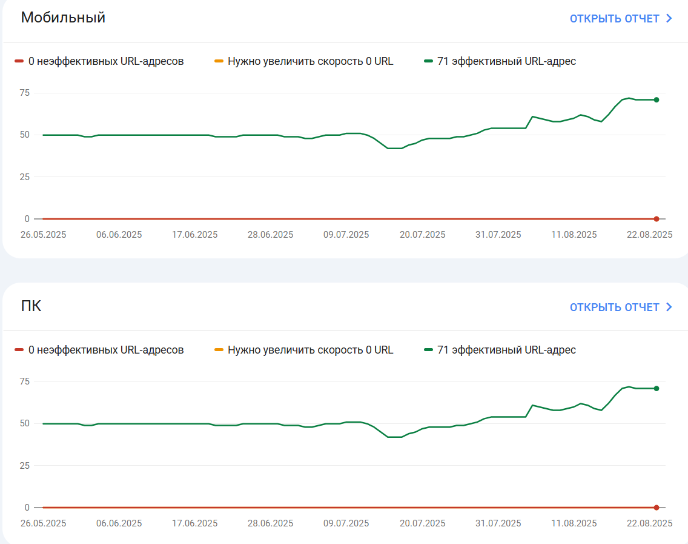Click the 11.08.2025 date label on the Мобильный chart
This screenshot has height=544, width=688.
[x=574, y=235]
